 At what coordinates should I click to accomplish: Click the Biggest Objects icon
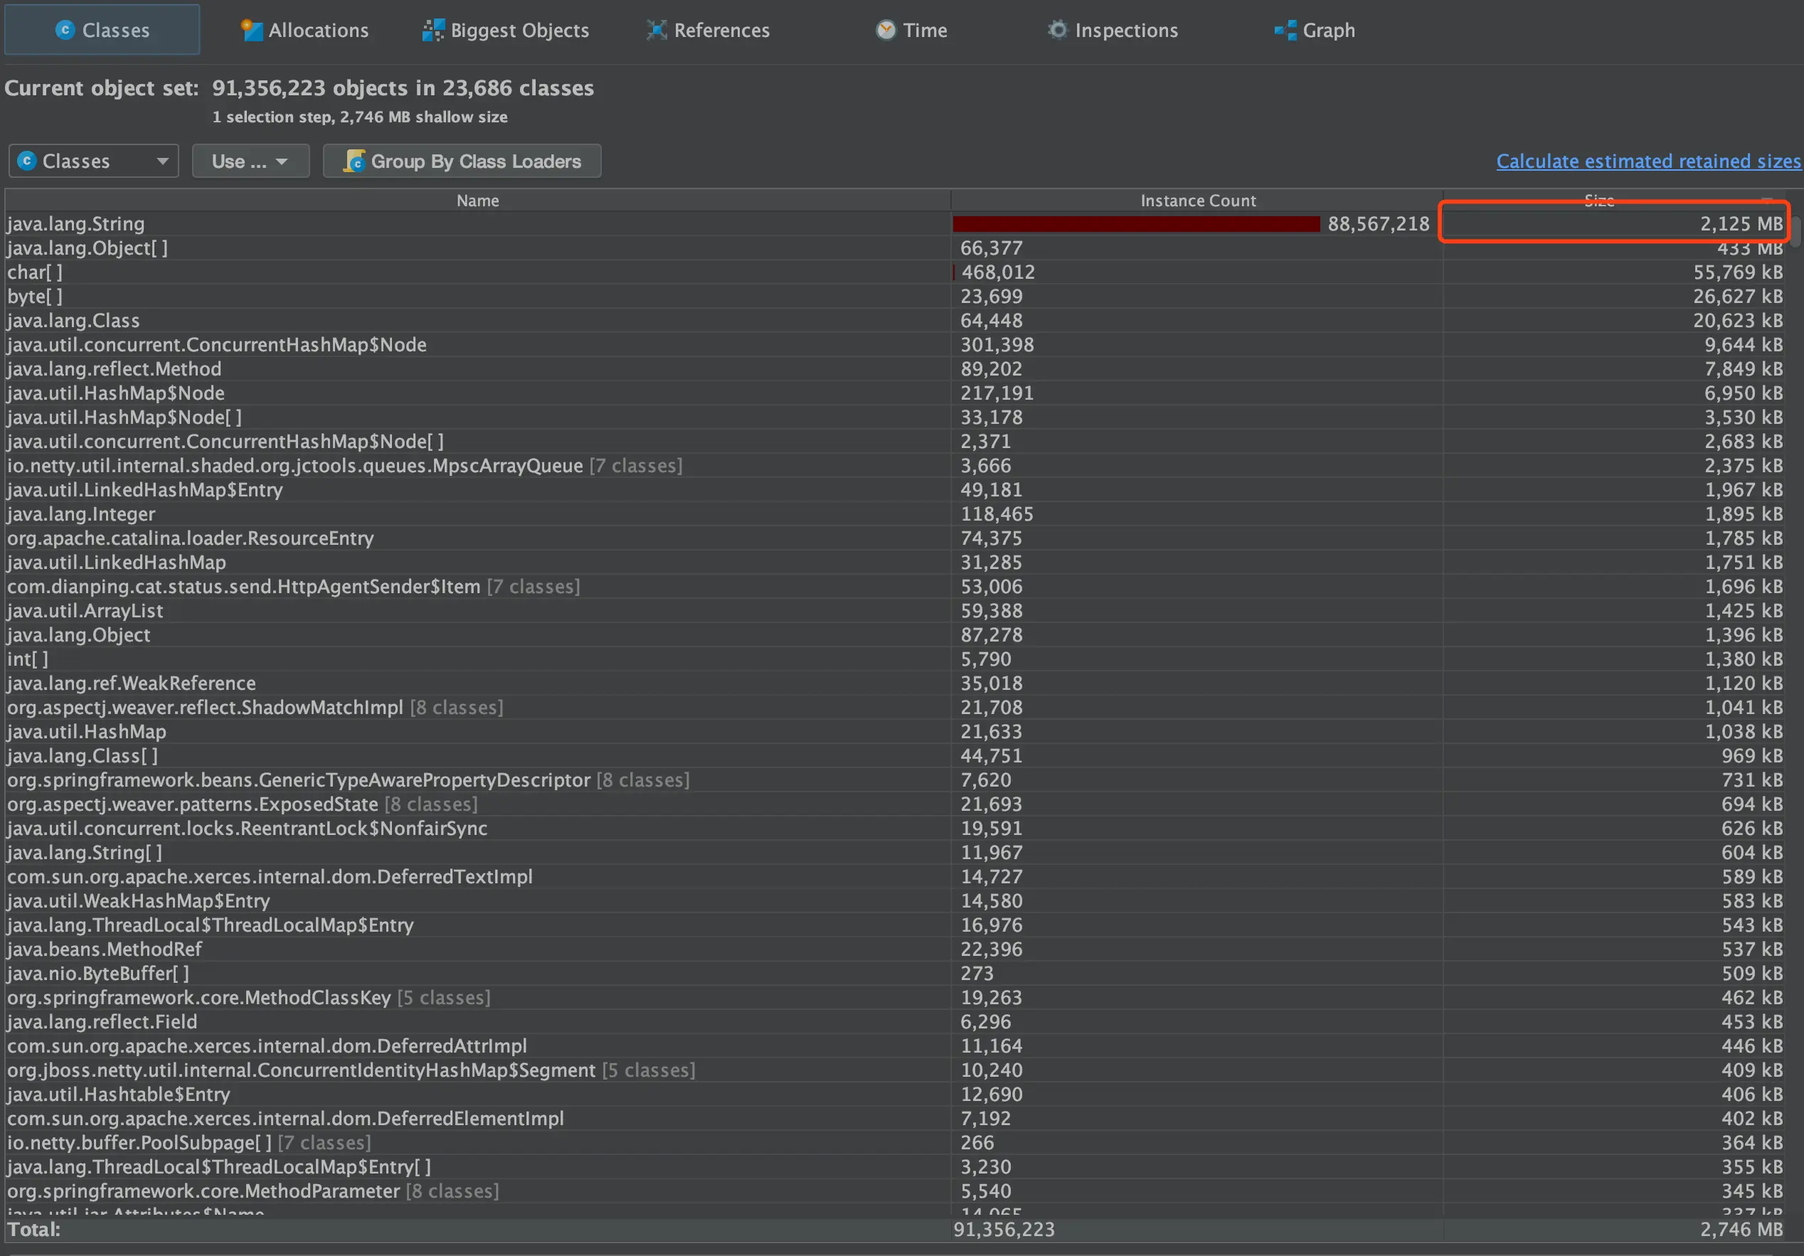click(433, 30)
